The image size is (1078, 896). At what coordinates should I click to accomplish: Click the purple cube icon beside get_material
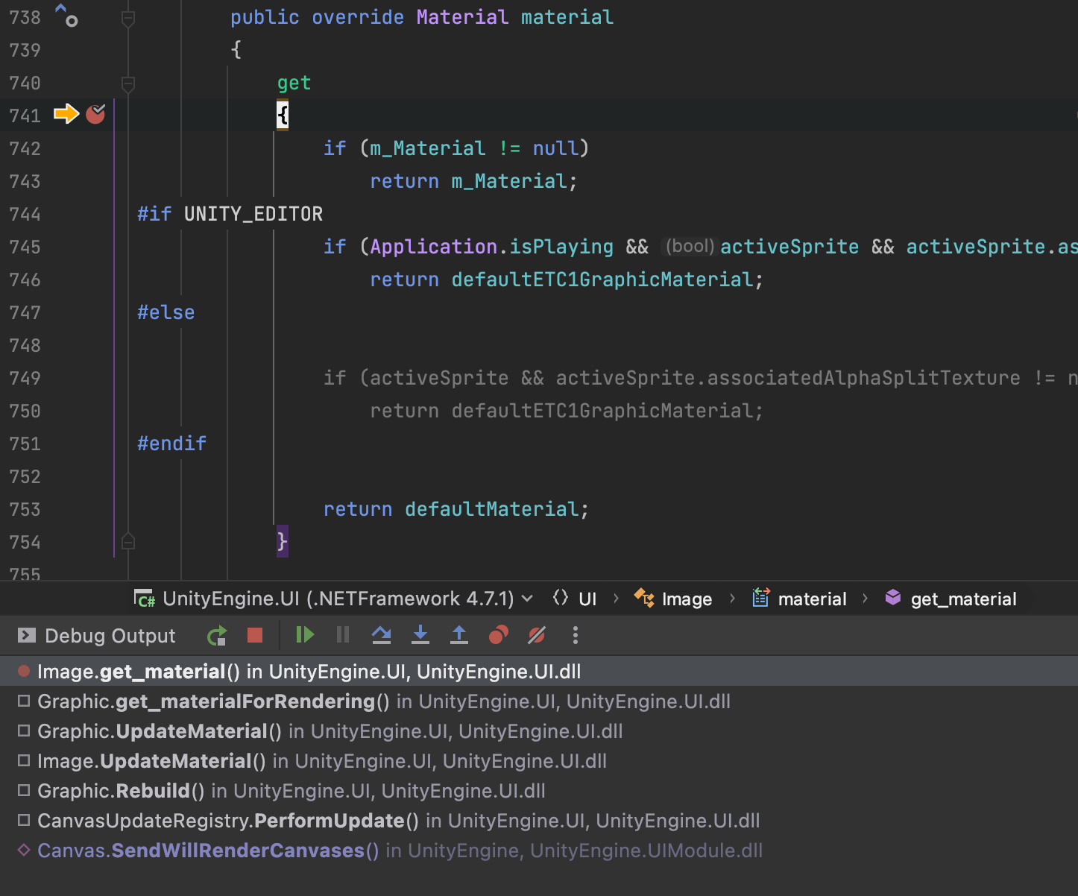[892, 598]
